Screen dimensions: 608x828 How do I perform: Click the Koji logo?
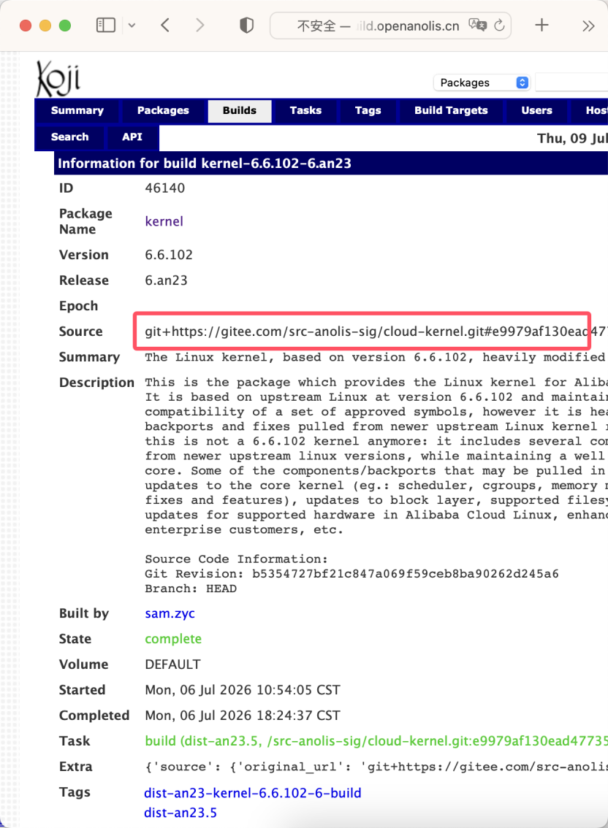click(58, 78)
